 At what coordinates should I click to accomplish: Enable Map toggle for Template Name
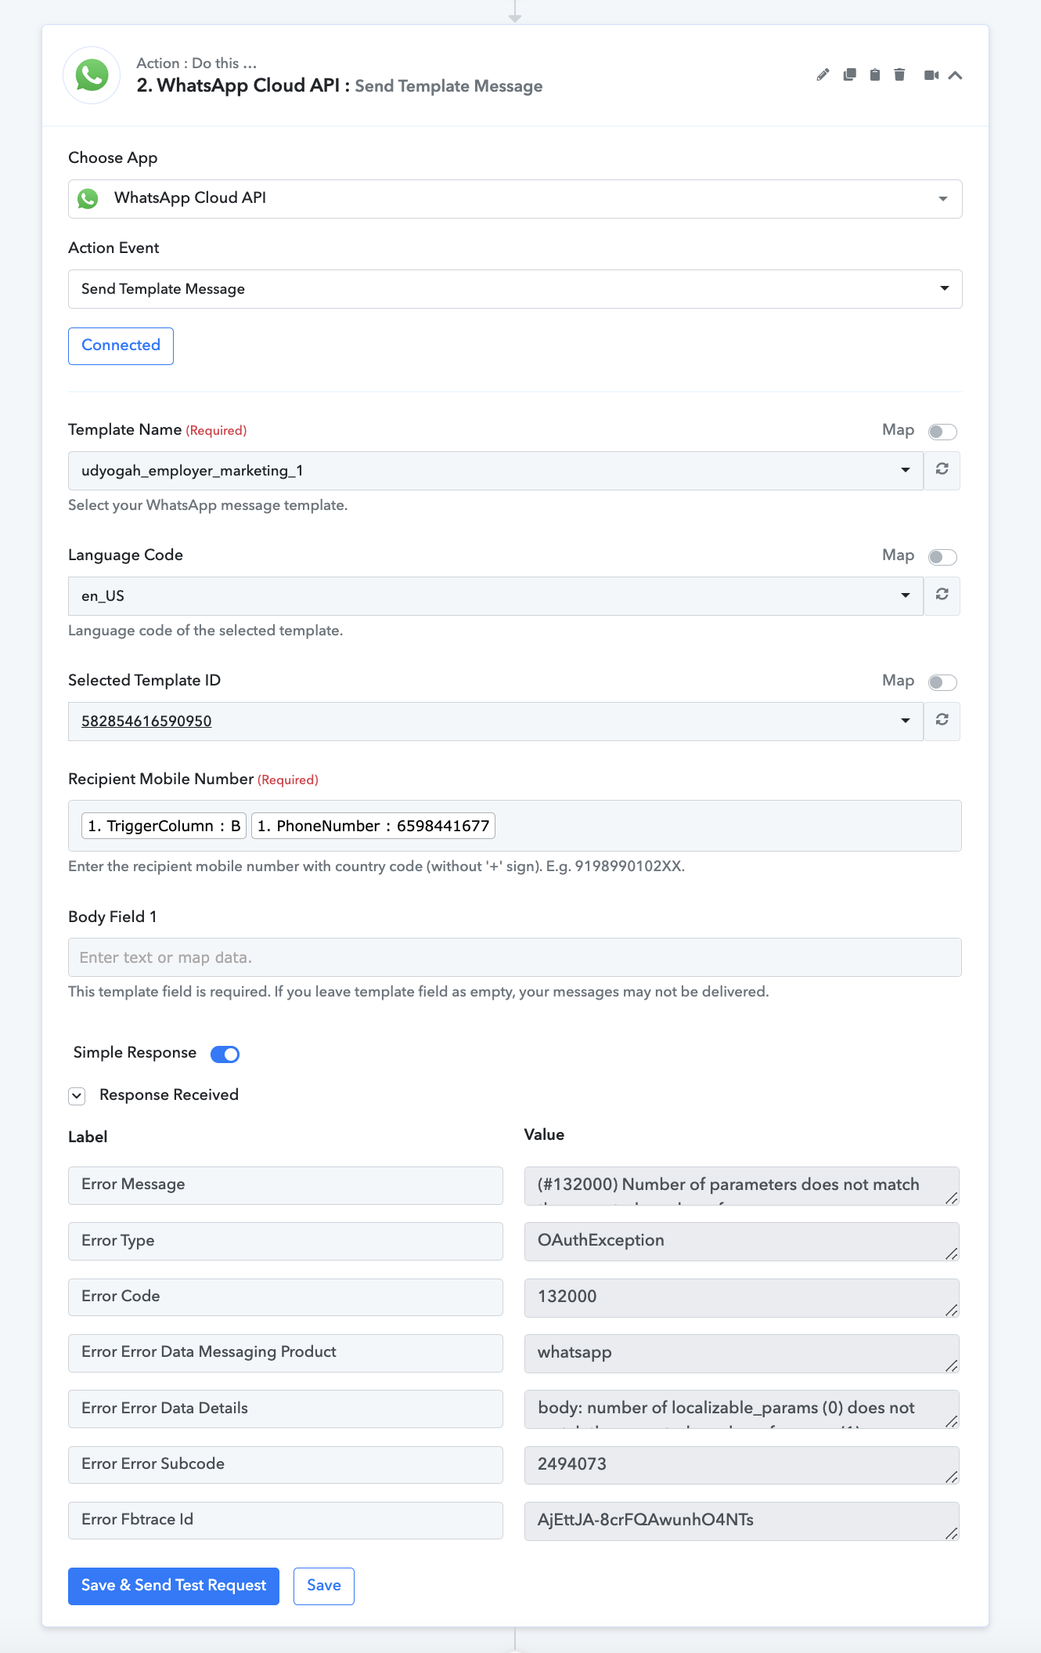[x=942, y=432]
